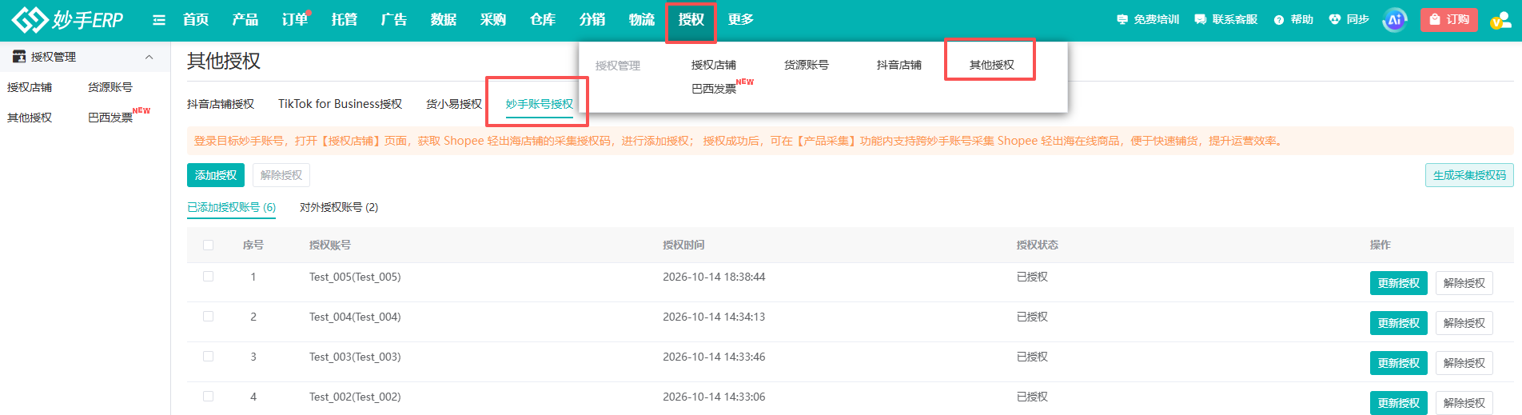Toggle the hamburger sidebar menu icon
Viewport: 1522px width, 415px height.
point(159,20)
